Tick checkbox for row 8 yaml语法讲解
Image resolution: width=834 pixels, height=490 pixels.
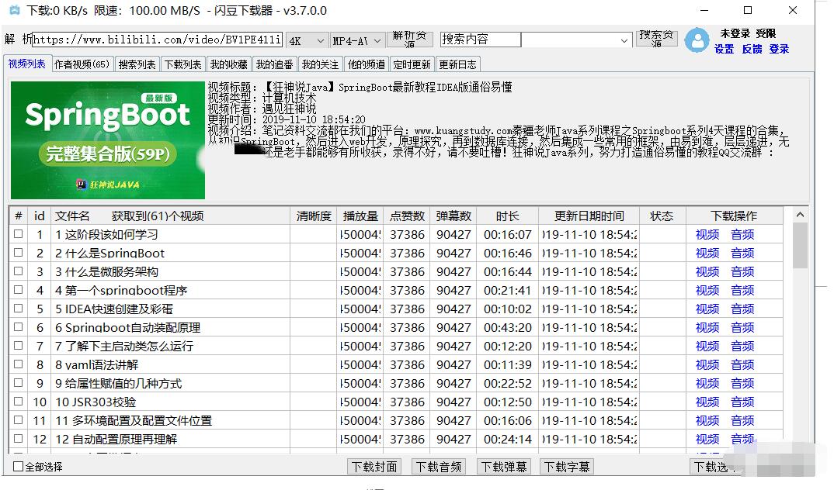pyautogui.click(x=19, y=364)
